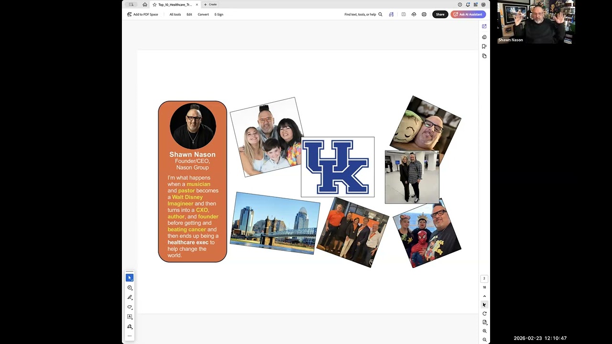Show the bookmarks panel

484,46
